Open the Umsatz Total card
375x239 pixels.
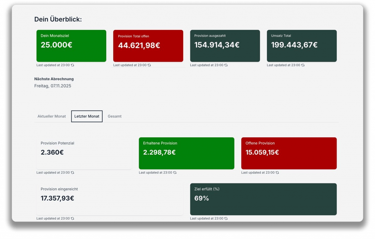coord(302,46)
